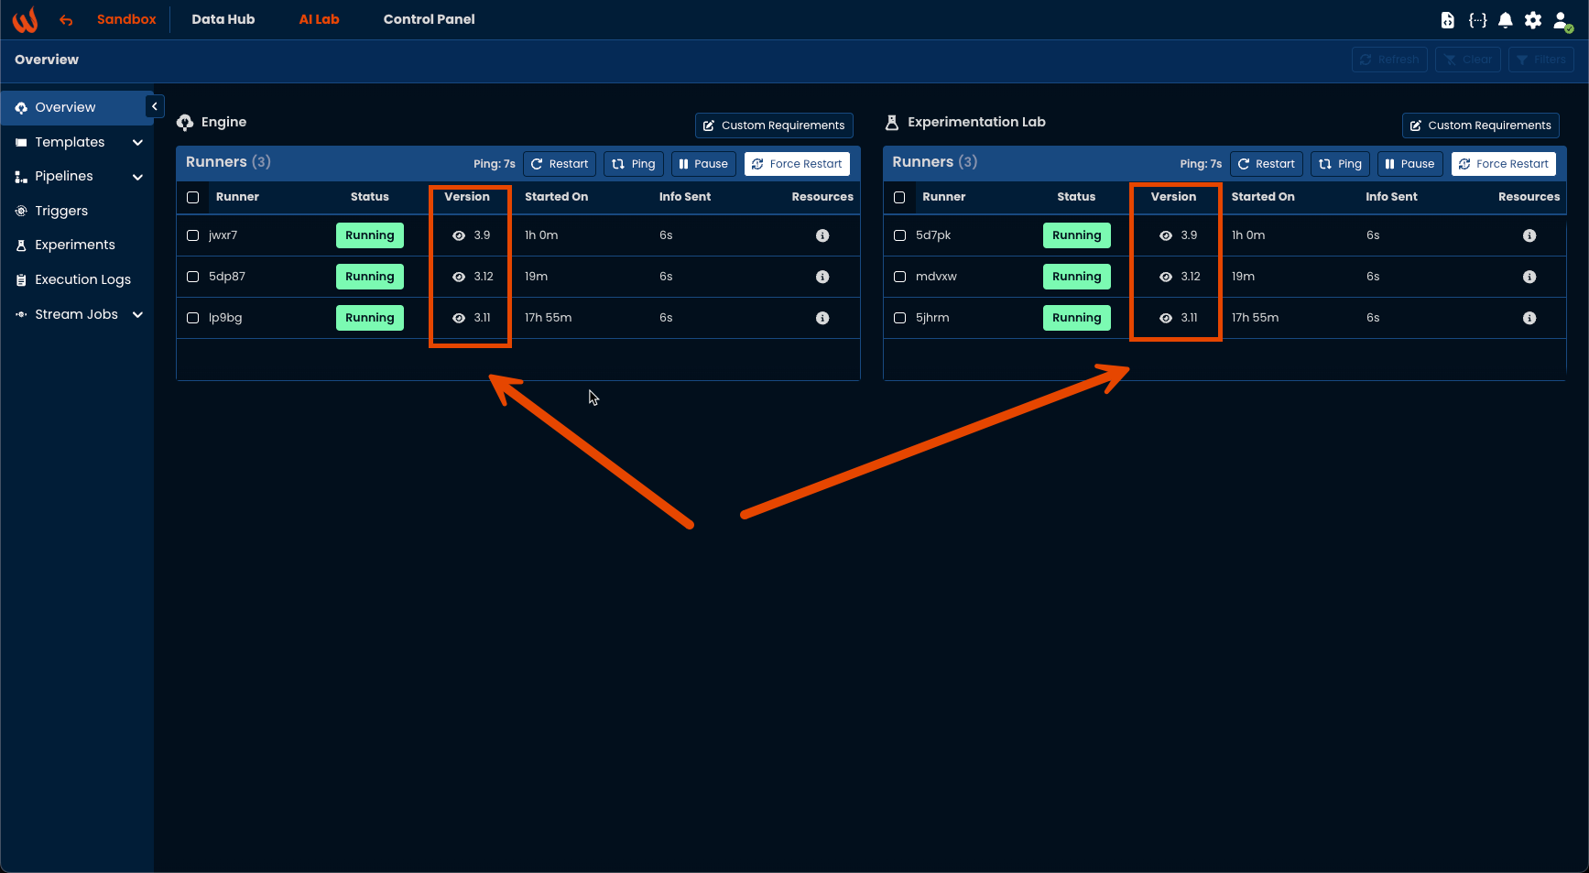
Task: Collapse the sidebar with the chevron button
Action: pos(155,106)
